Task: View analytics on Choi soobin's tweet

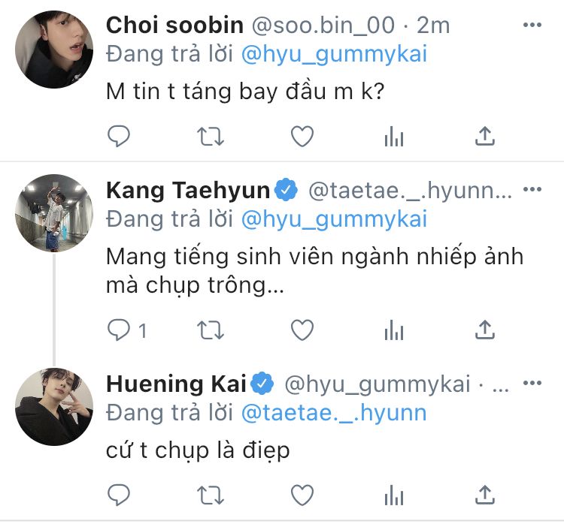Action: [394, 136]
